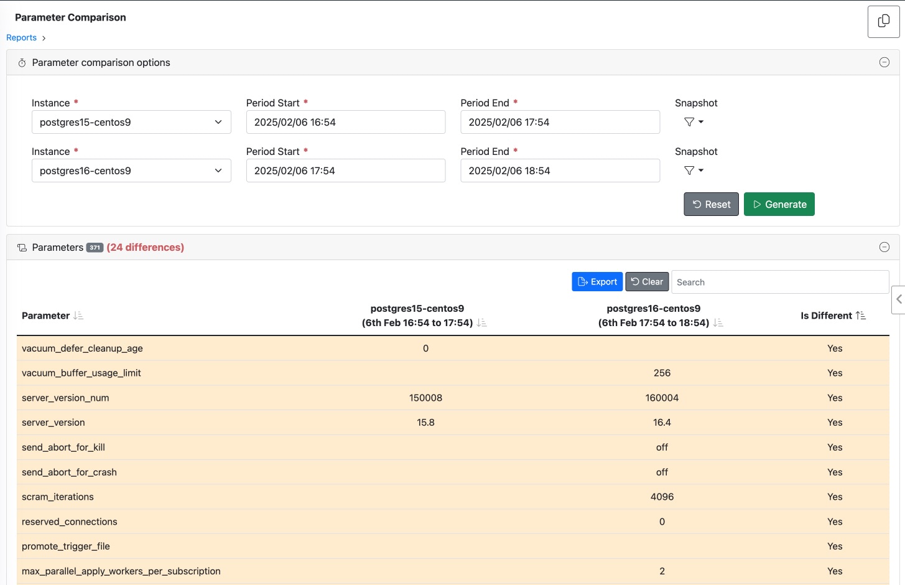Click the stopwatch icon beside Parameter comparison options
905x585 pixels.
[22, 62]
